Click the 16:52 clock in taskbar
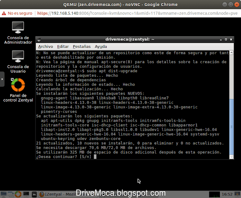This screenshot has width=241, height=198. [x=227, y=194]
